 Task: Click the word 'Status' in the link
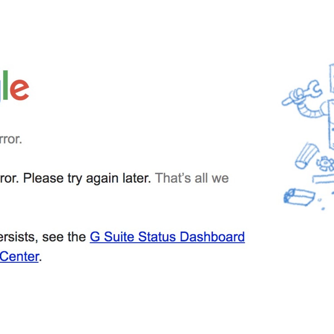[x=157, y=237]
